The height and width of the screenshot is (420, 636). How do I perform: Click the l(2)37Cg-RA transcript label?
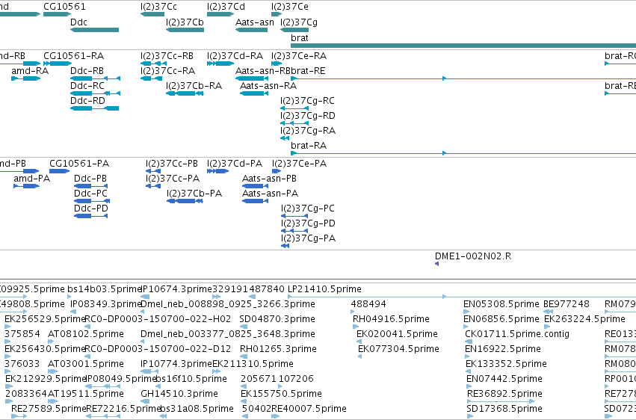[308, 131]
